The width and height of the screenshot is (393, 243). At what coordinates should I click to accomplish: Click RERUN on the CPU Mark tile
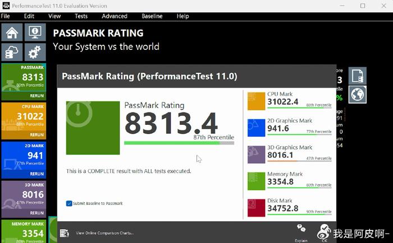click(37, 135)
